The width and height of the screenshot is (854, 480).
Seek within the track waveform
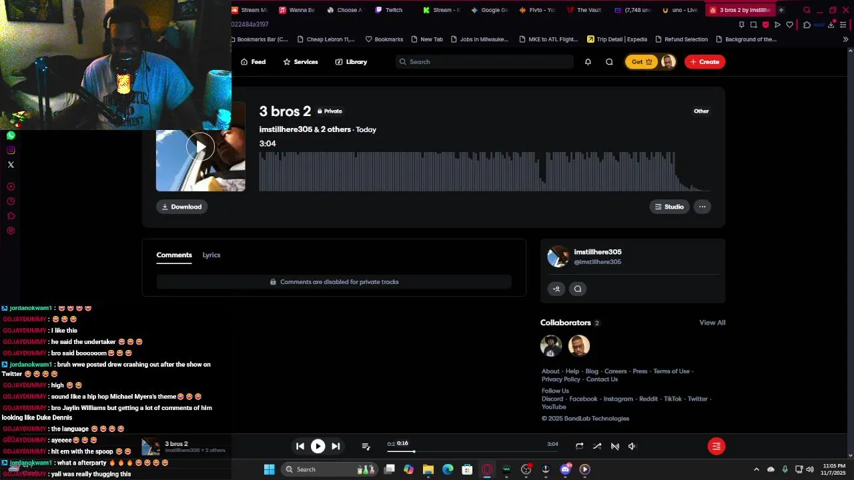[x=484, y=171]
